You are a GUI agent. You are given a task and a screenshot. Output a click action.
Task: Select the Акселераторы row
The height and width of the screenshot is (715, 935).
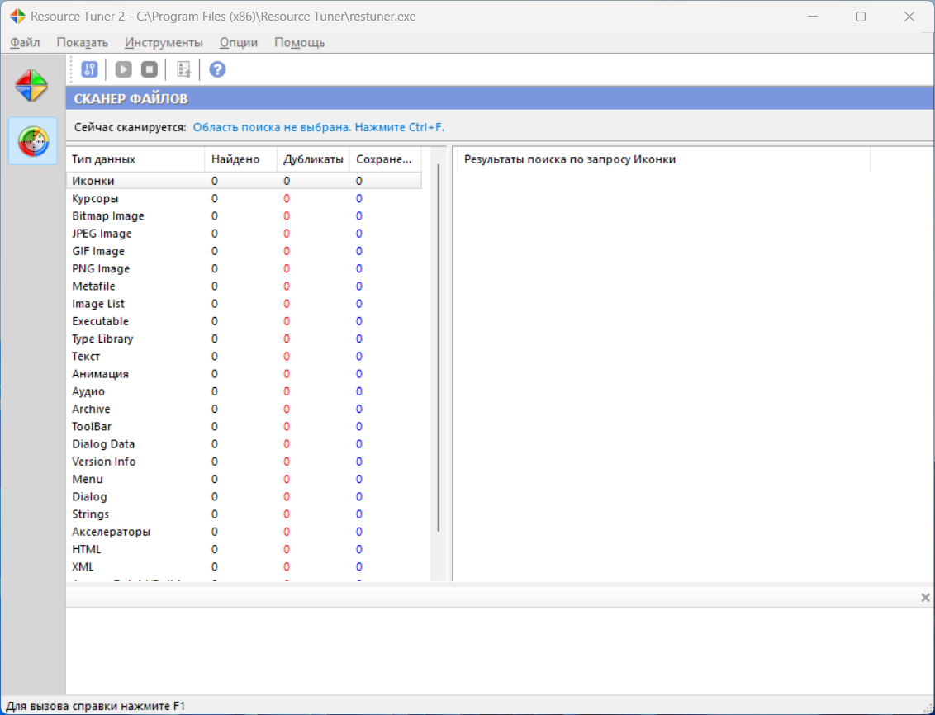pos(244,532)
